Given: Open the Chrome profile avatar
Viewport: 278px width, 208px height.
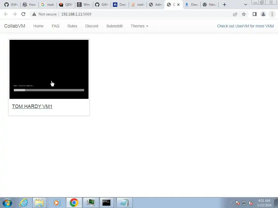Looking at the screenshot, I should 263,14.
